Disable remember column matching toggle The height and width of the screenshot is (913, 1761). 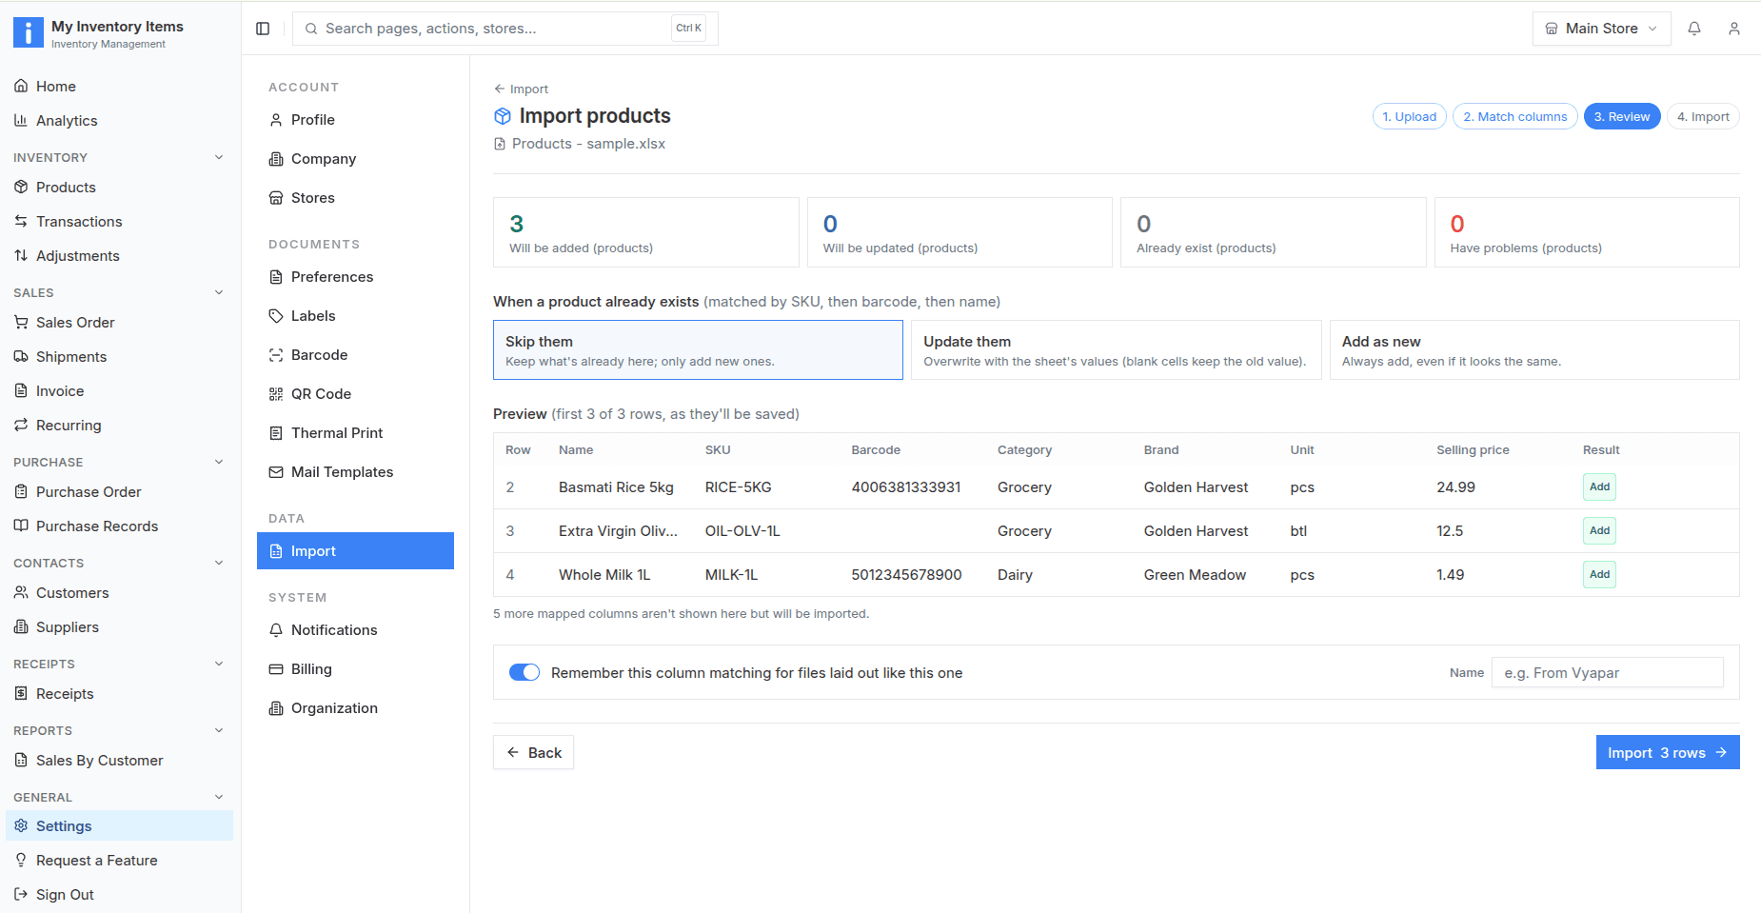524,672
